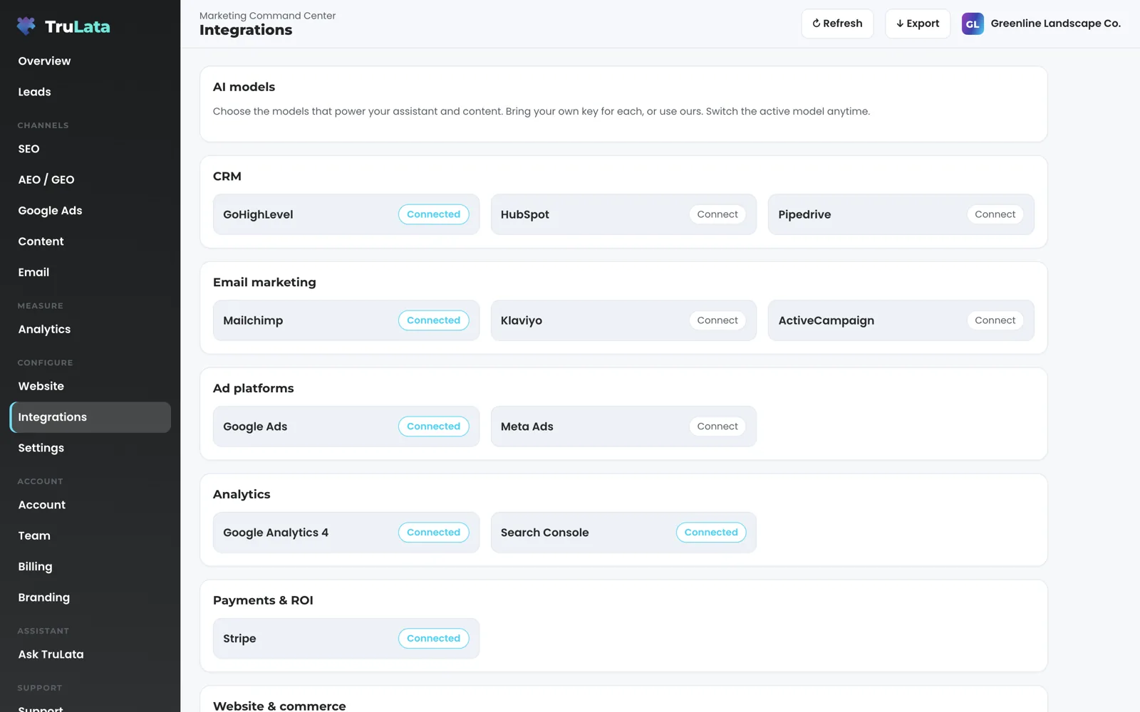Screen dimensions: 1140x712
Task: Select AEO / GEO in sidebar
Action: 90,179
